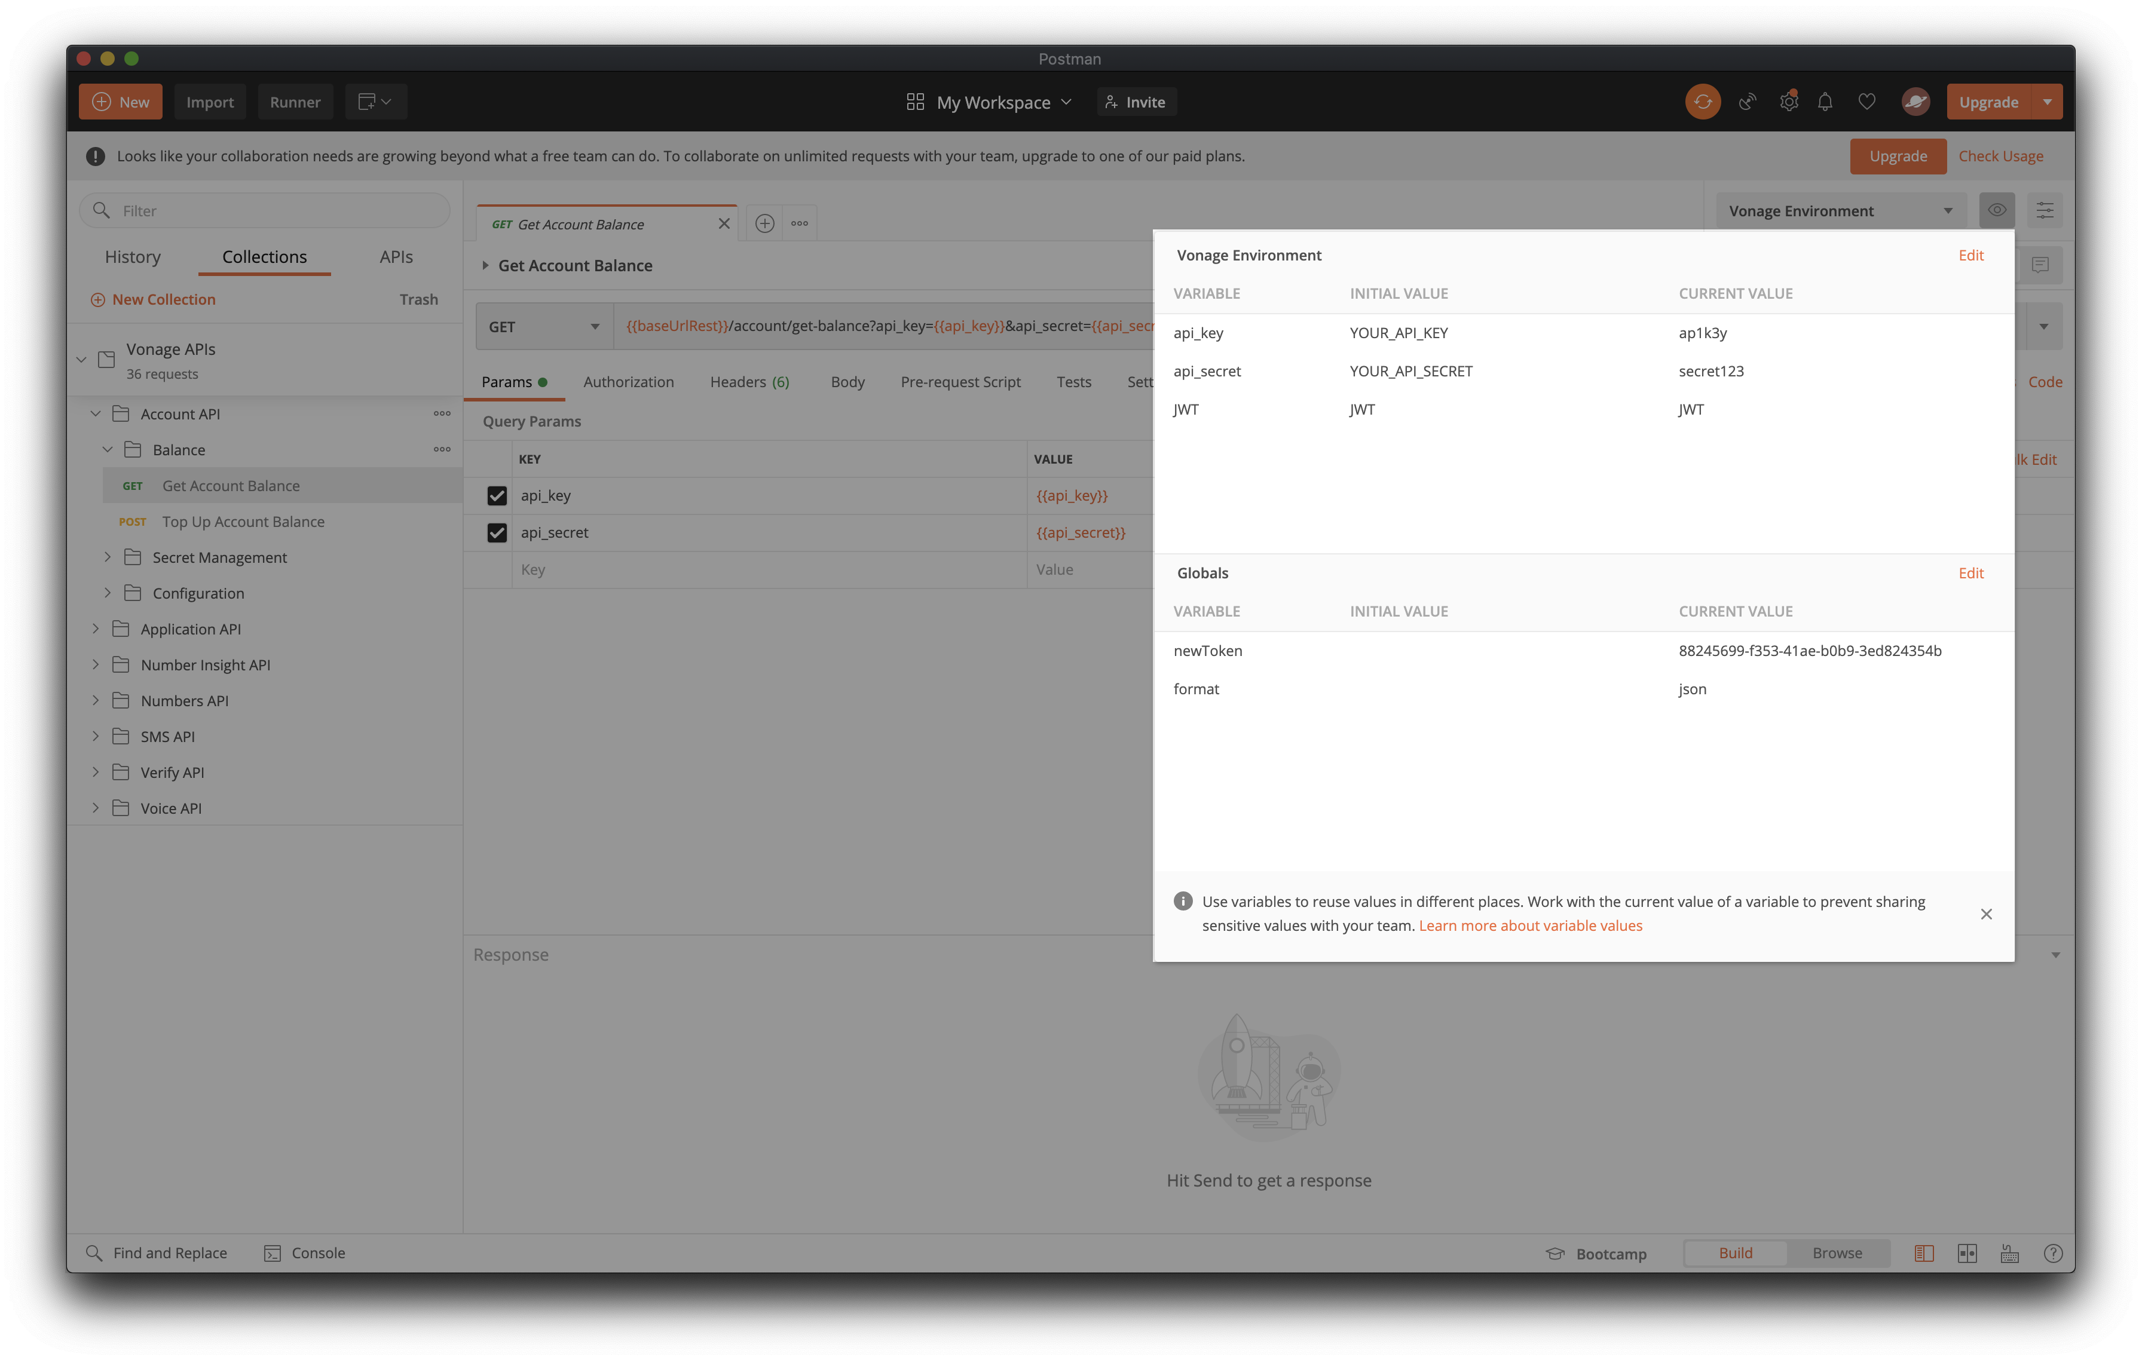Open the new window dropdown icon
Image resolution: width=2142 pixels, height=1361 pixels.
(x=375, y=102)
